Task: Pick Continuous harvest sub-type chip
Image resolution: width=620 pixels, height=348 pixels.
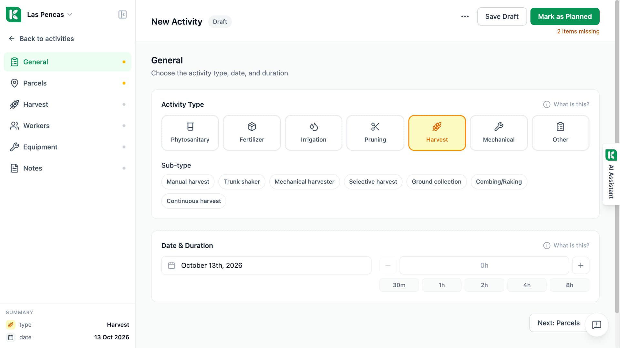Action: (x=194, y=201)
